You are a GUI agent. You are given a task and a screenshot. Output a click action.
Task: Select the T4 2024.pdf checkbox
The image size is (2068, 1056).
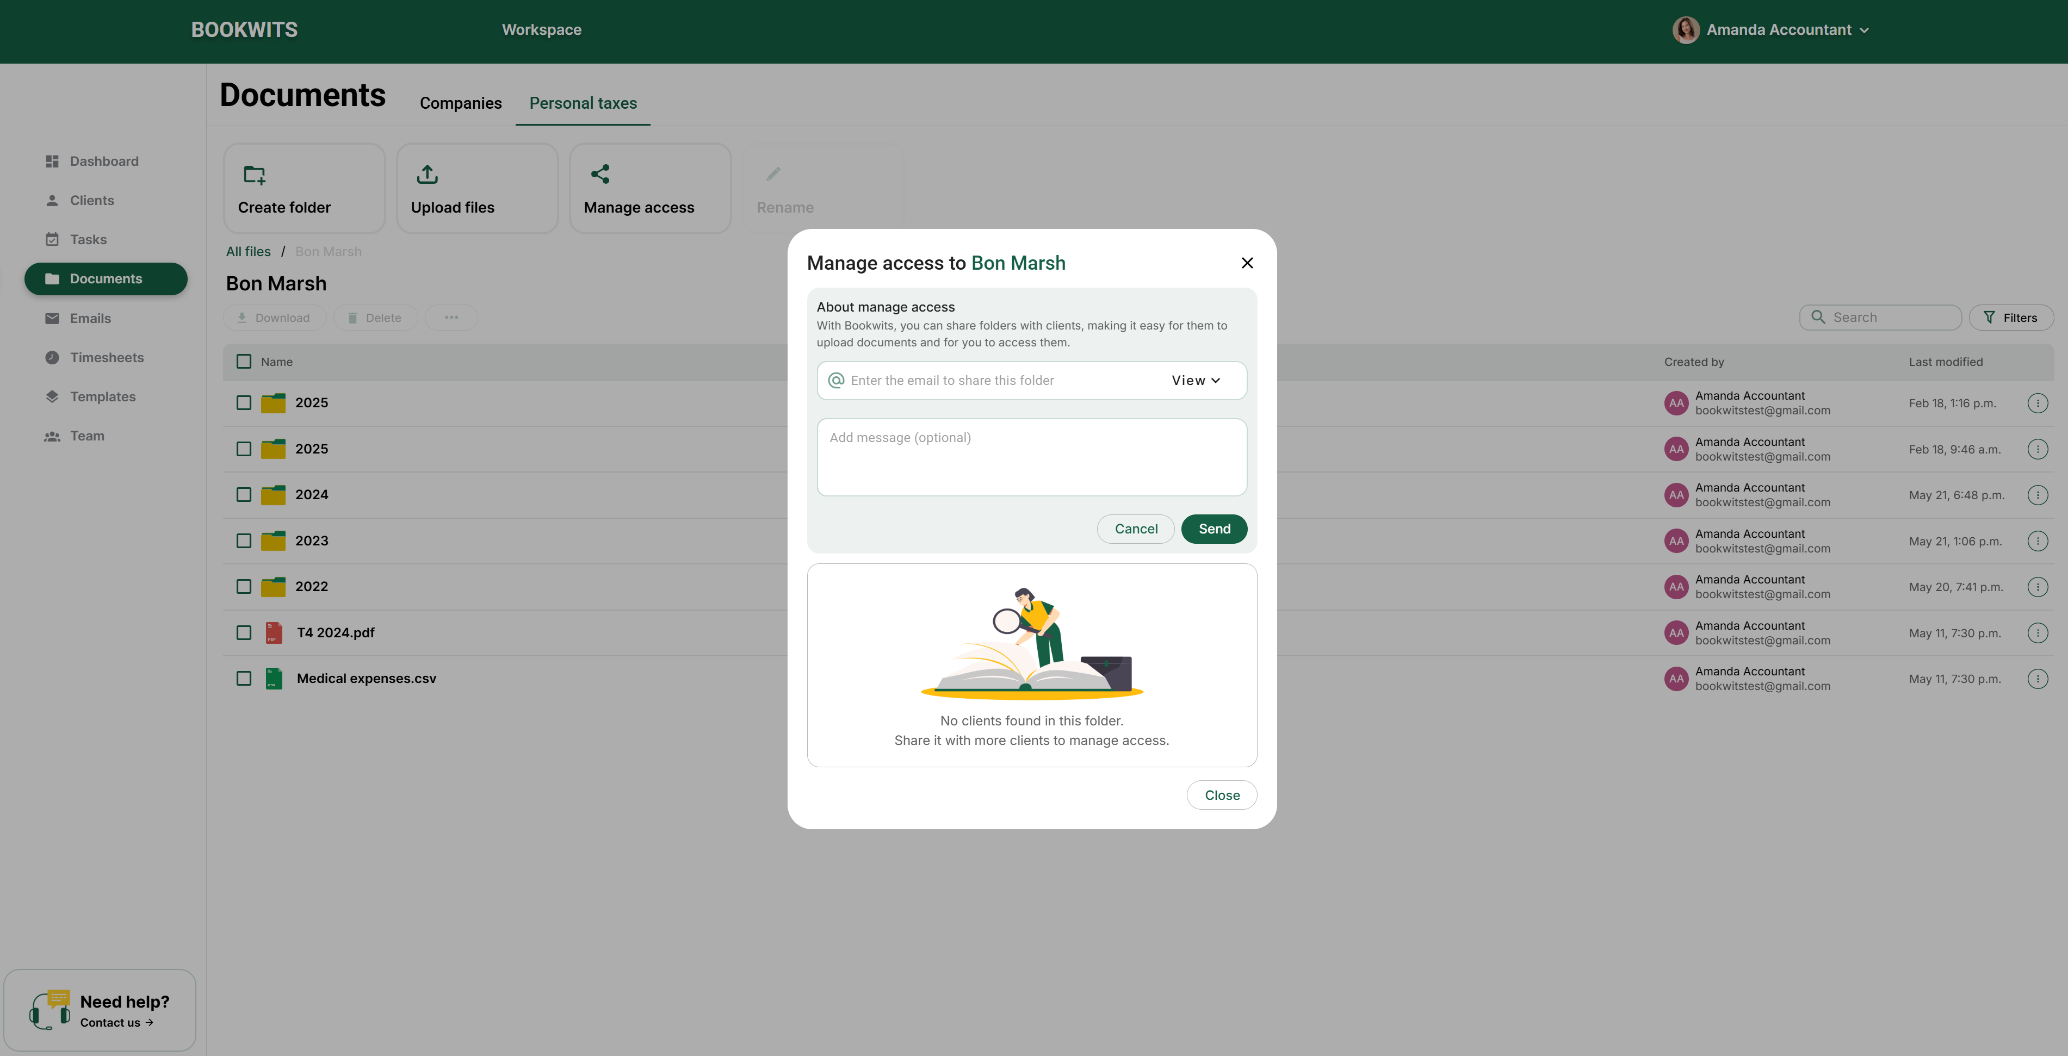[x=244, y=633]
